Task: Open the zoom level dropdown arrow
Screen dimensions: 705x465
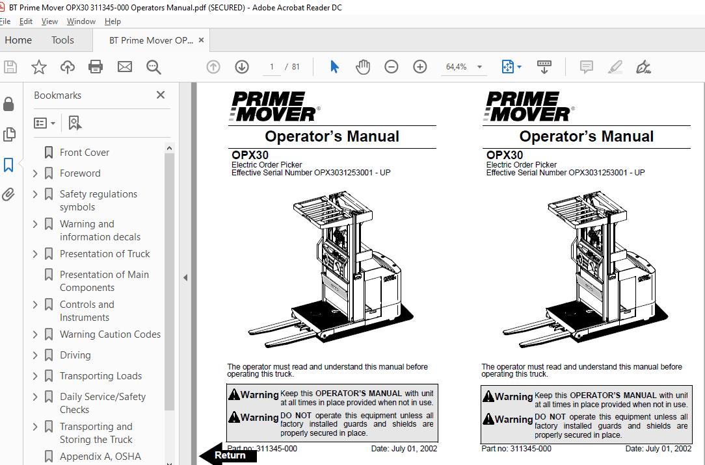Action: [x=479, y=67]
